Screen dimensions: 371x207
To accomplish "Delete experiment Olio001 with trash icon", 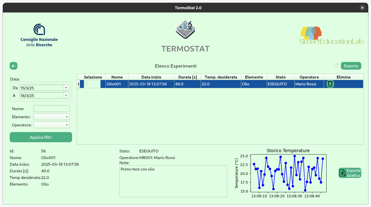I will point(330,84).
